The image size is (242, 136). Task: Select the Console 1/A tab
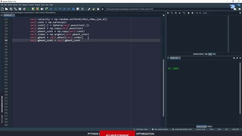(175, 58)
